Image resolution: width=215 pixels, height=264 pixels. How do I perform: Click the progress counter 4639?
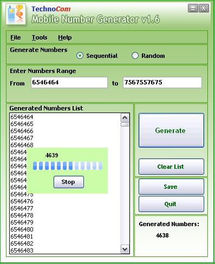point(52,155)
